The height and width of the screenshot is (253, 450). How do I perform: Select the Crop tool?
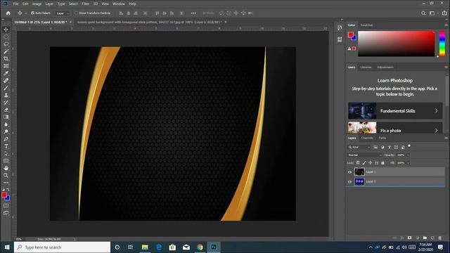click(6, 58)
